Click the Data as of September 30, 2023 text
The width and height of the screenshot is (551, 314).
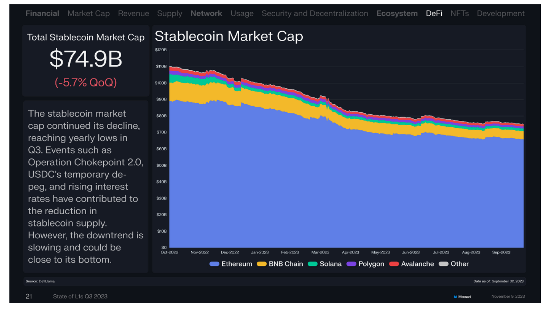tap(499, 281)
